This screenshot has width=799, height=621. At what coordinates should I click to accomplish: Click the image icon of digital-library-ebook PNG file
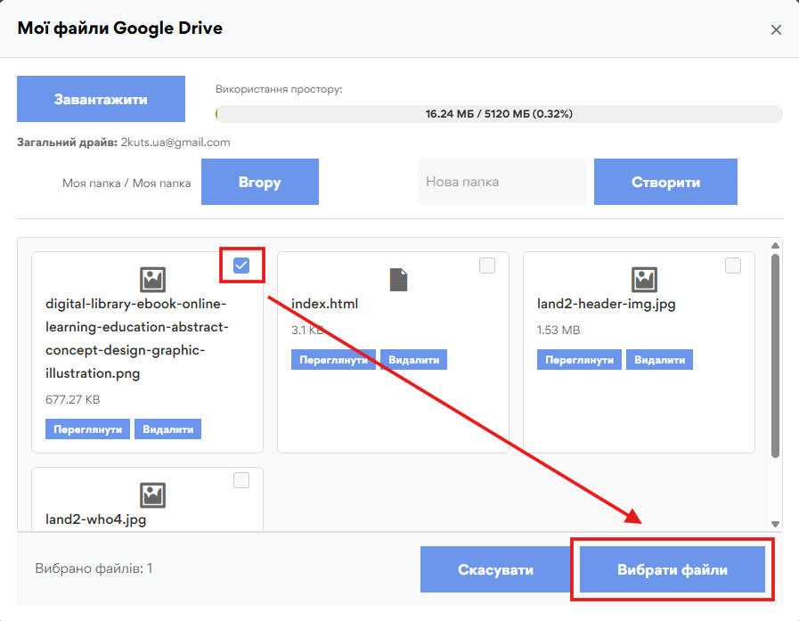[152, 280]
